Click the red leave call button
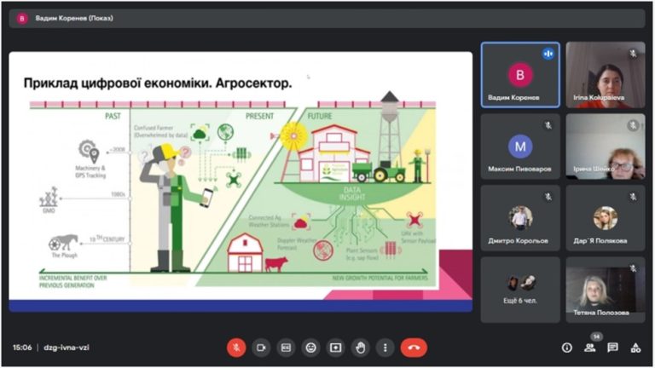The height and width of the screenshot is (368, 655). pos(414,348)
